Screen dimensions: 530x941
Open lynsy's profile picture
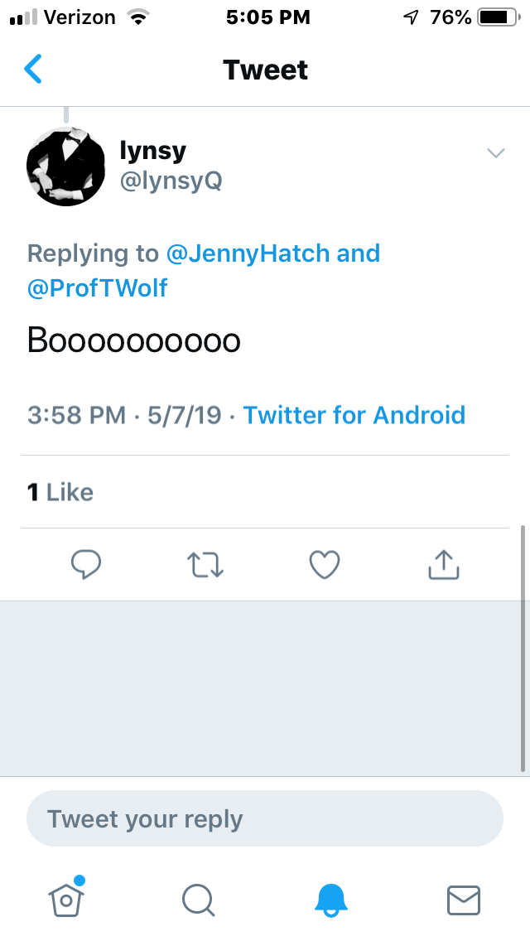point(66,166)
